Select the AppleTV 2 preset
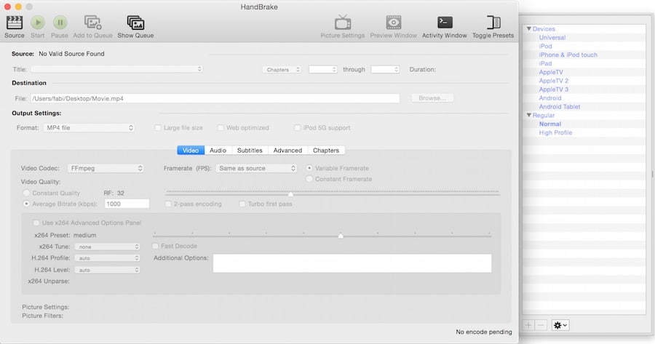Viewport: 655px width, 344px height. 554,81
